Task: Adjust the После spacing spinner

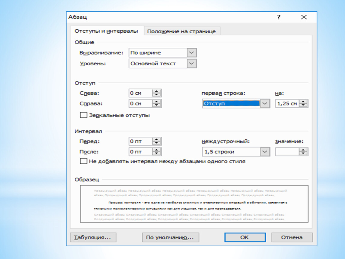Action: (x=157, y=152)
